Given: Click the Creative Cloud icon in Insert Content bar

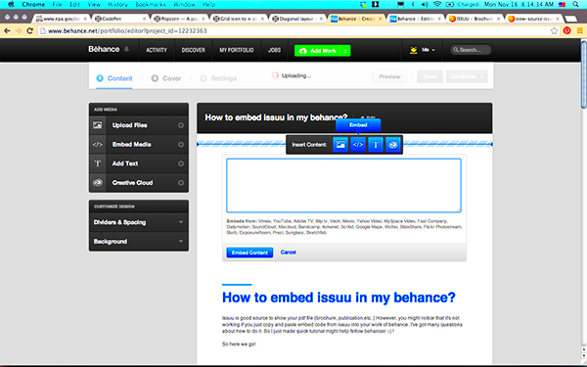Looking at the screenshot, I should (392, 145).
